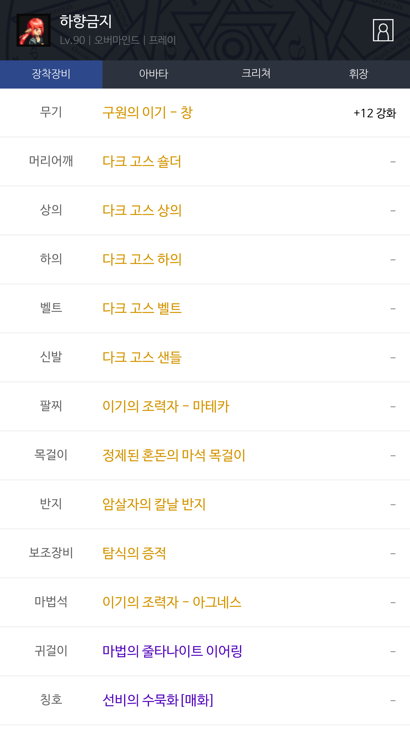Open the 하향금지 character avatar thumbnail
This screenshot has width=410, height=729.
[34, 30]
